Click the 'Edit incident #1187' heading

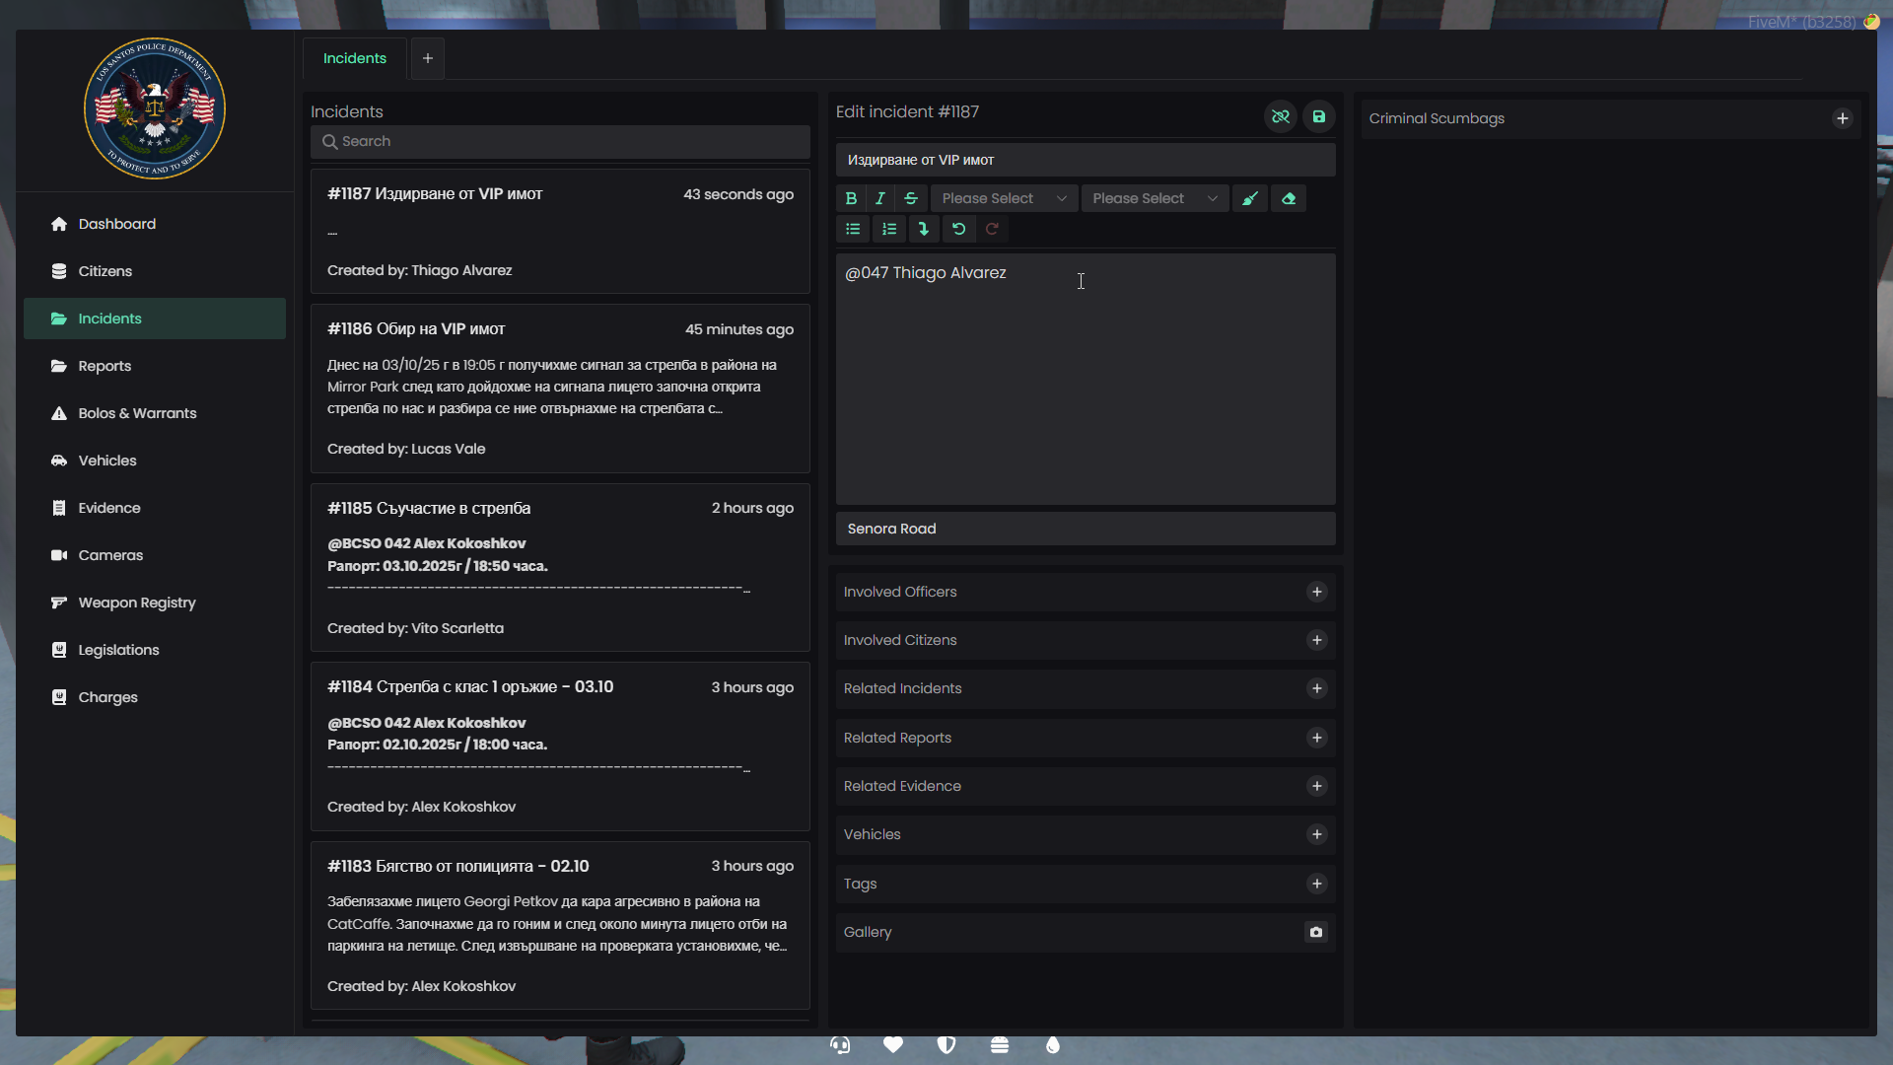[907, 112]
